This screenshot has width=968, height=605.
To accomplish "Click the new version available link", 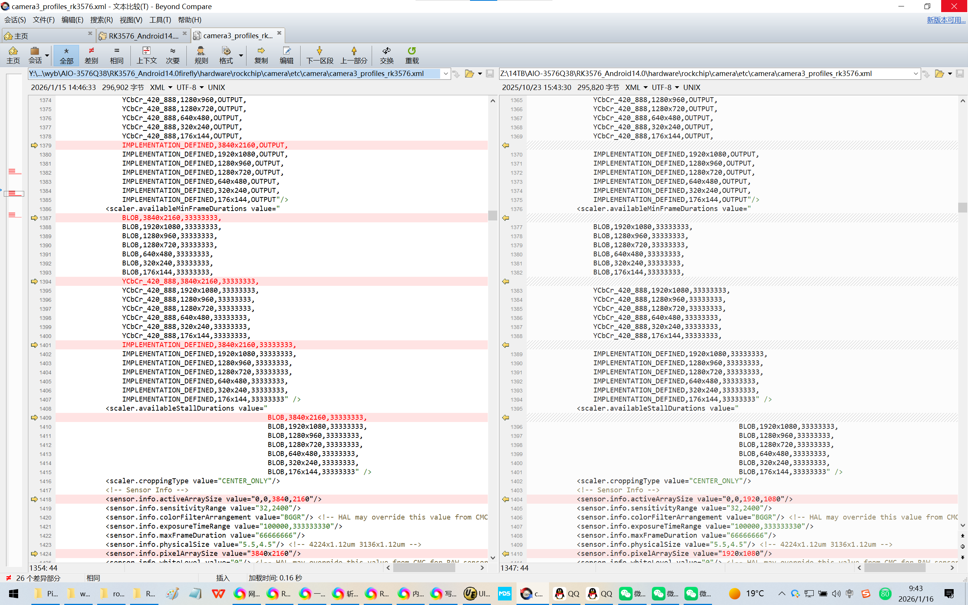I will pos(946,20).
